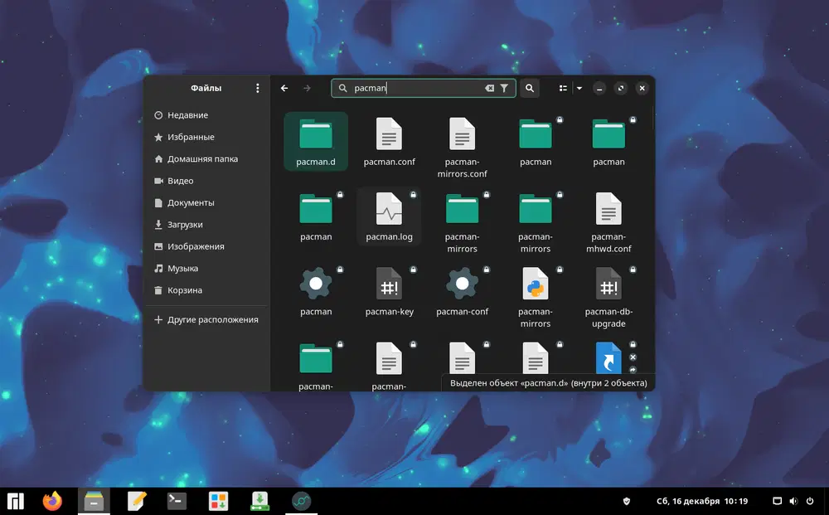
Task: Select the pacman.log file icon
Action: tap(389, 209)
